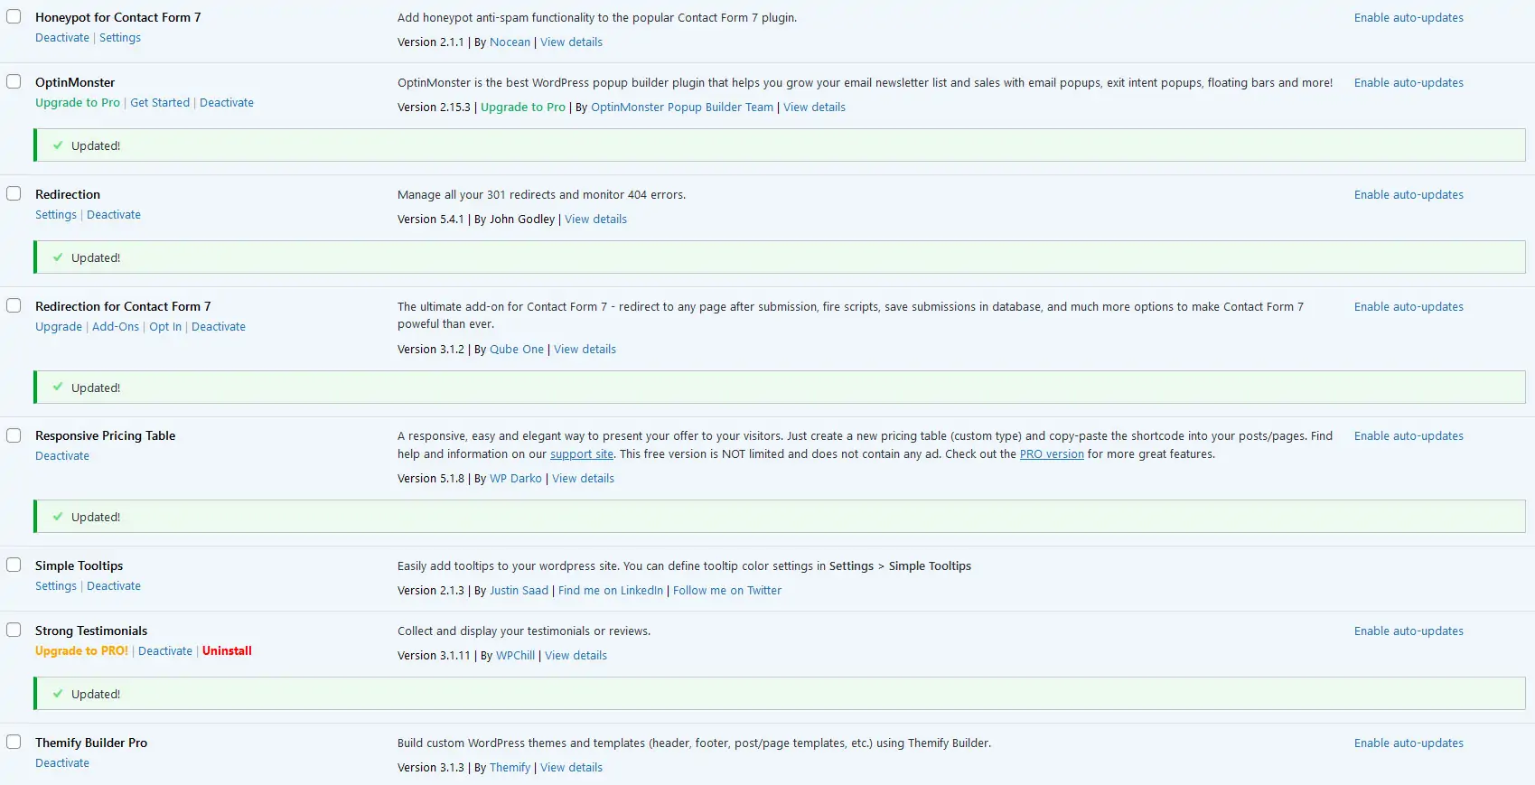Viewport: 1535px width, 785px height.
Task: Open Redirection plugin Settings
Action: coord(56,215)
